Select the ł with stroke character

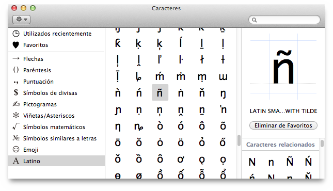pos(202,59)
